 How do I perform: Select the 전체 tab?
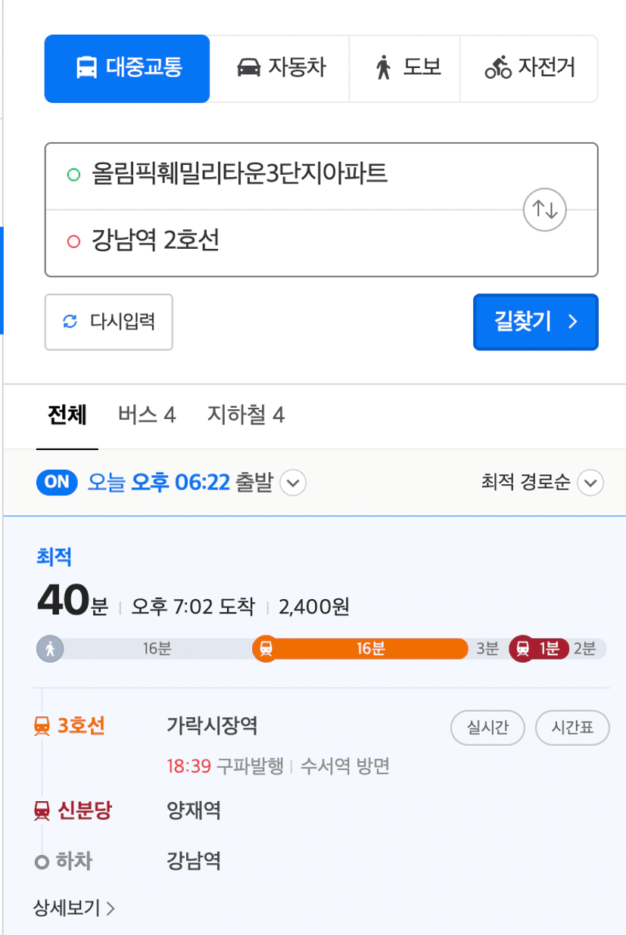coord(67,415)
